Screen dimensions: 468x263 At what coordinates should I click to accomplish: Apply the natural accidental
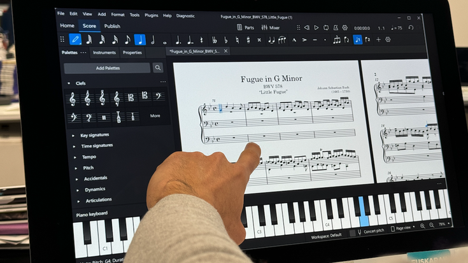pos(237,40)
